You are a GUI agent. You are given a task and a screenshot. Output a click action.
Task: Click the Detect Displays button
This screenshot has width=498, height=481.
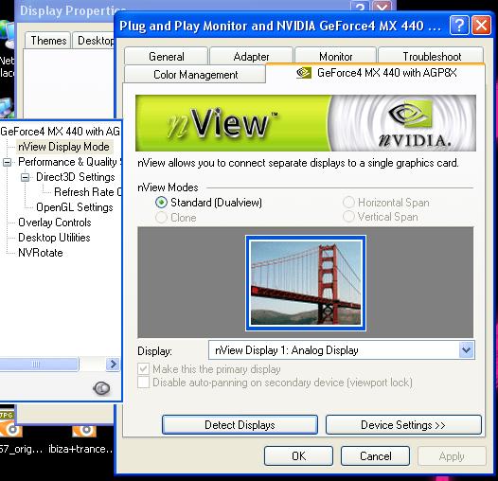(x=240, y=425)
